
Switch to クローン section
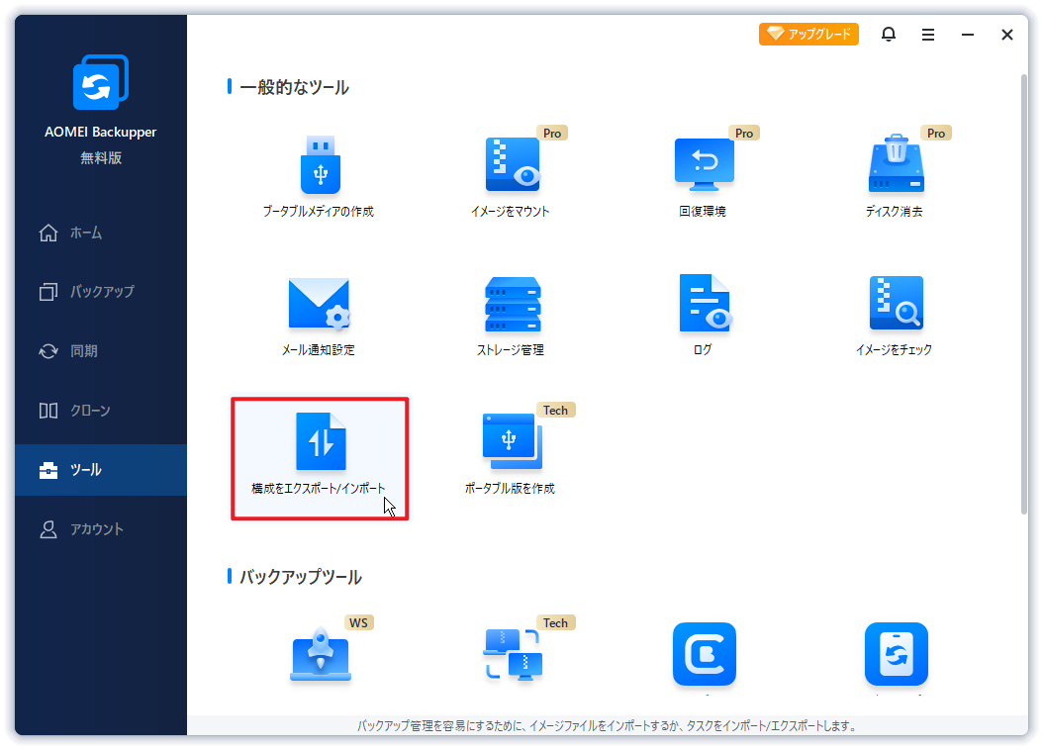(x=101, y=411)
